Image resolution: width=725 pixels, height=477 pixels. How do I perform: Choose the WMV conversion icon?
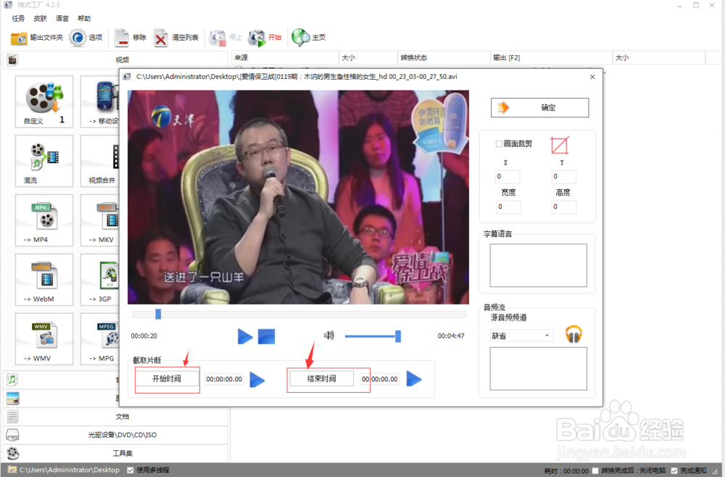44,339
